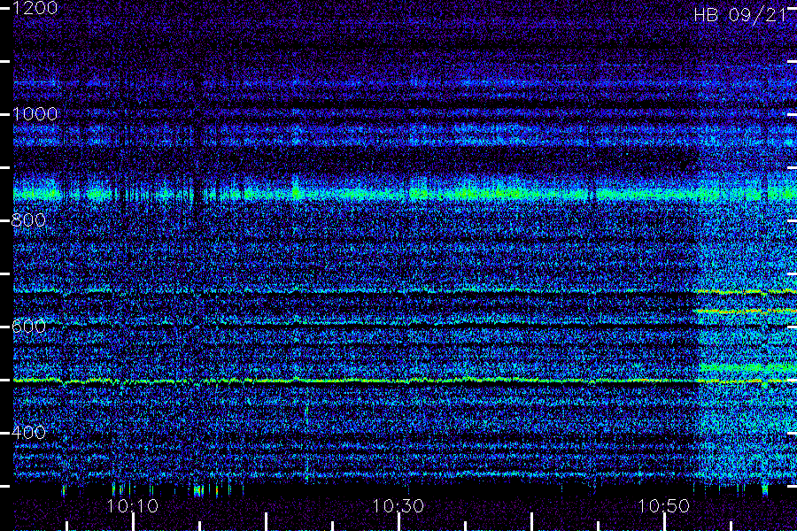This screenshot has width=797, height=531.
Task: Click the 1200 frequency axis label
Action: (x=35, y=8)
